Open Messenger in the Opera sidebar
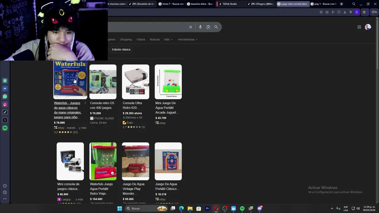Viewport: 379px width, 213px height. click(5, 88)
